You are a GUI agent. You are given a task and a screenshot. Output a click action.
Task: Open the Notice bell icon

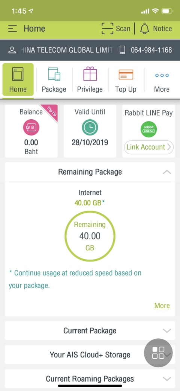pyautogui.click(x=145, y=29)
